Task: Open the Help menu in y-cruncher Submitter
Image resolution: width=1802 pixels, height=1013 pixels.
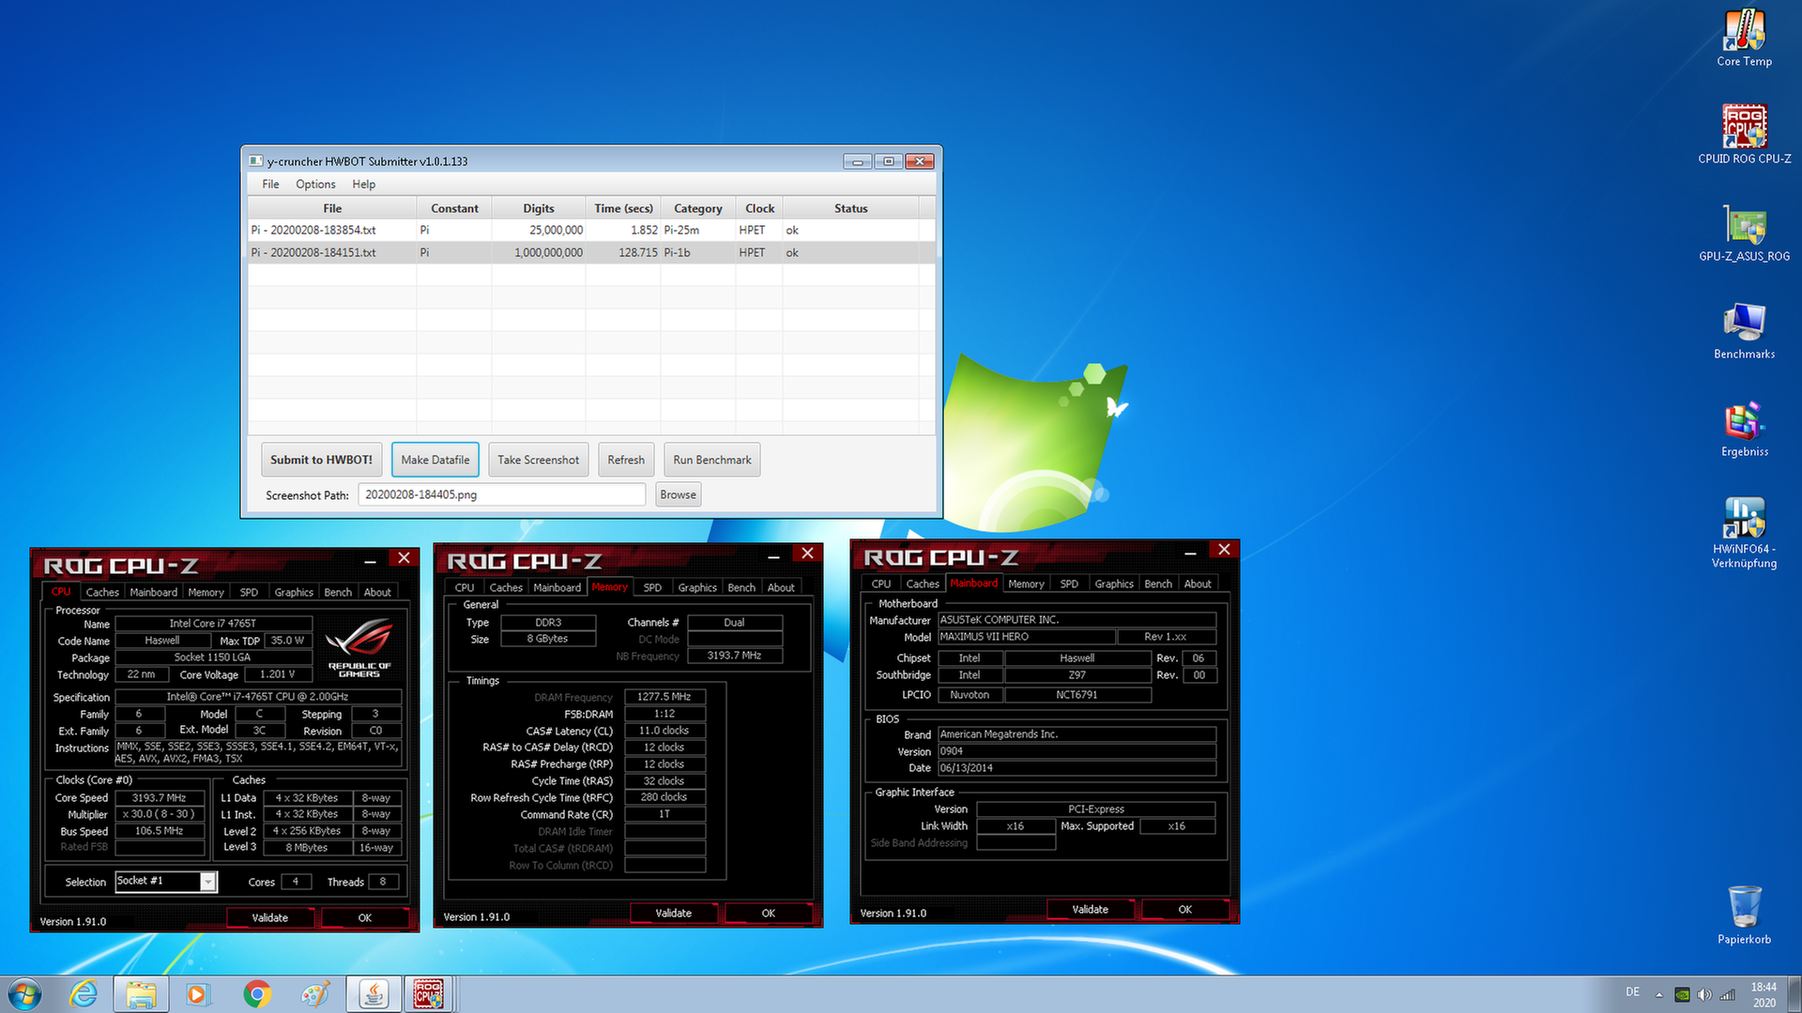Action: pyautogui.click(x=363, y=185)
